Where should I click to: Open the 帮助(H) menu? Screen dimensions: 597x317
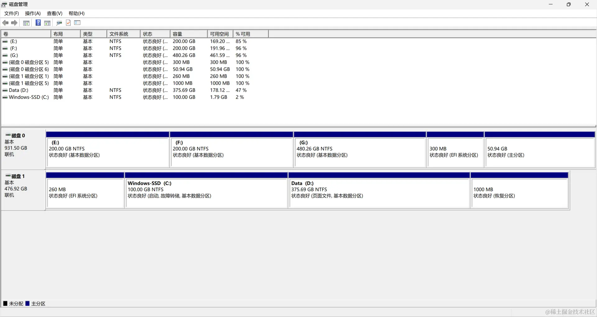pyautogui.click(x=76, y=13)
